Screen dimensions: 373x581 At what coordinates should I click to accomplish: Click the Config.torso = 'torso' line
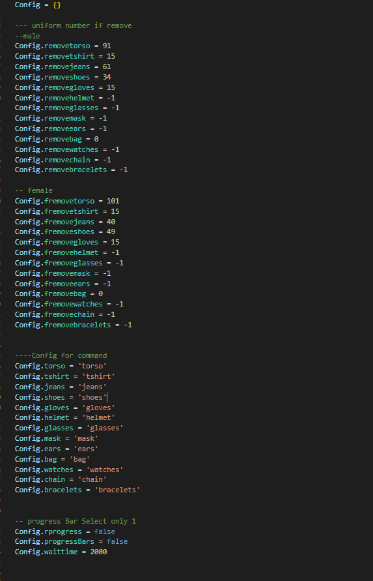(61, 366)
